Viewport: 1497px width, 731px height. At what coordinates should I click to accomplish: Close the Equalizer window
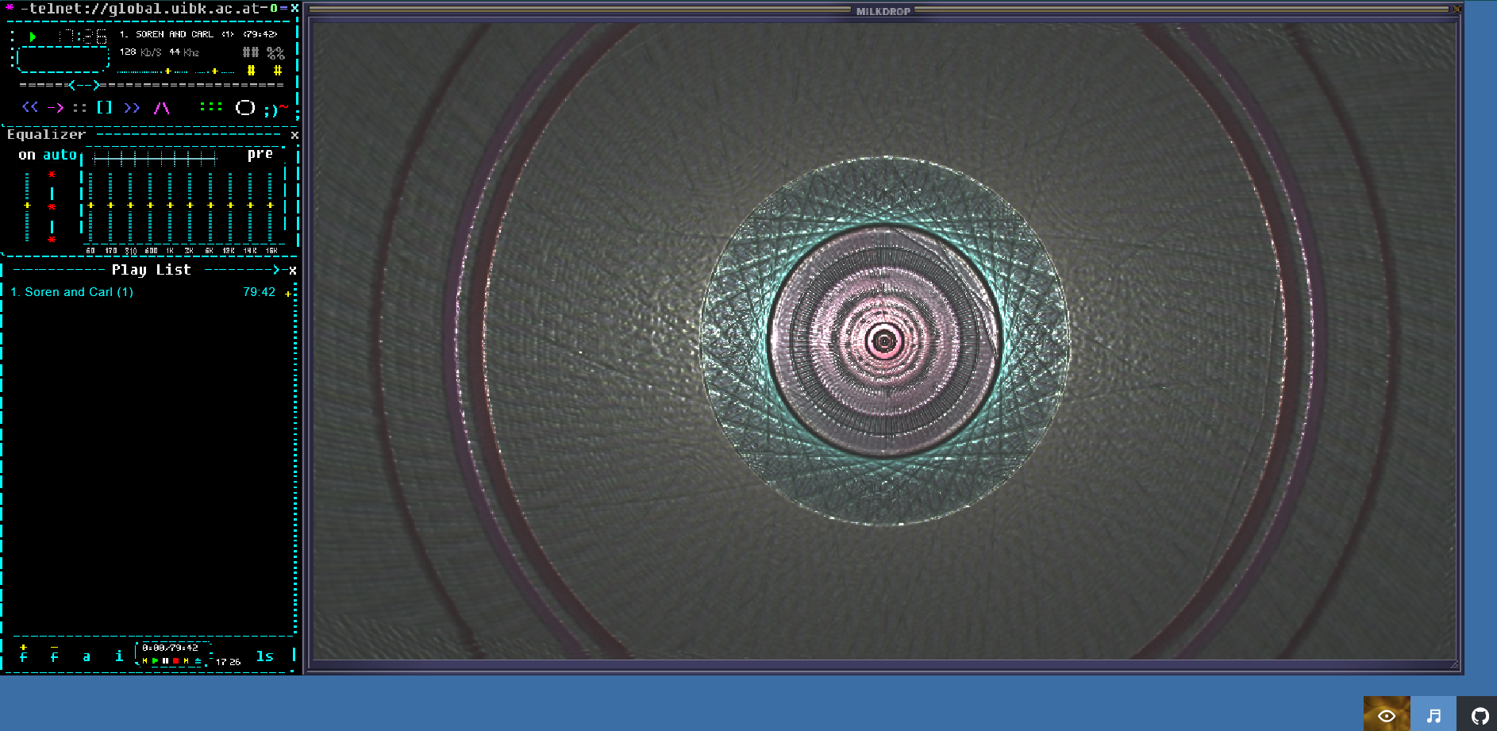(x=294, y=135)
